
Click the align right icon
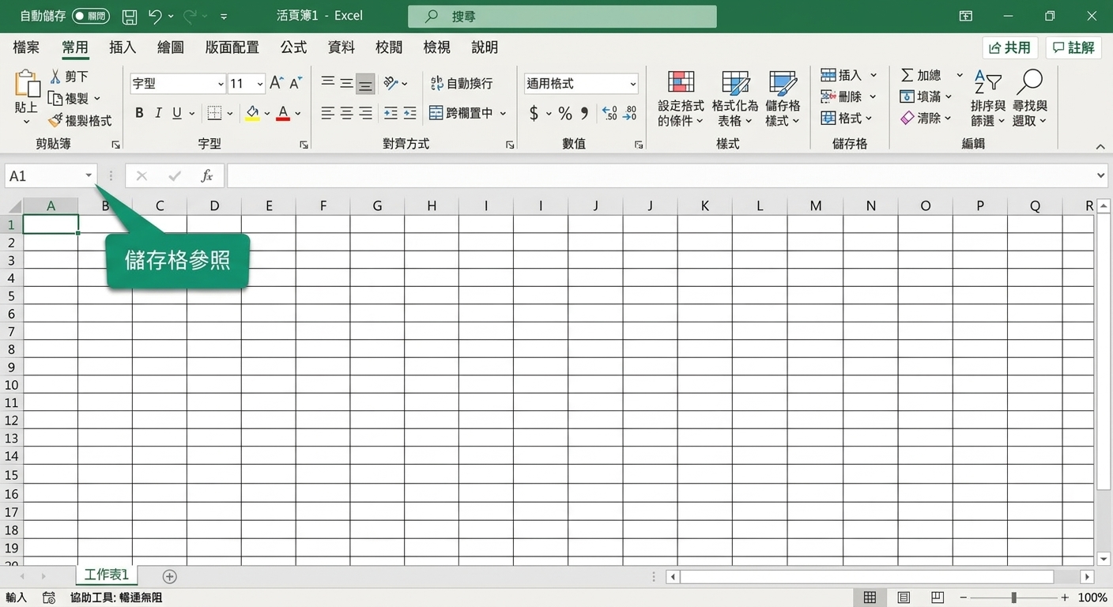(365, 113)
